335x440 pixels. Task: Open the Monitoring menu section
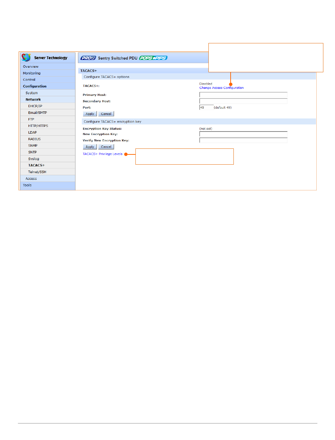click(32, 73)
